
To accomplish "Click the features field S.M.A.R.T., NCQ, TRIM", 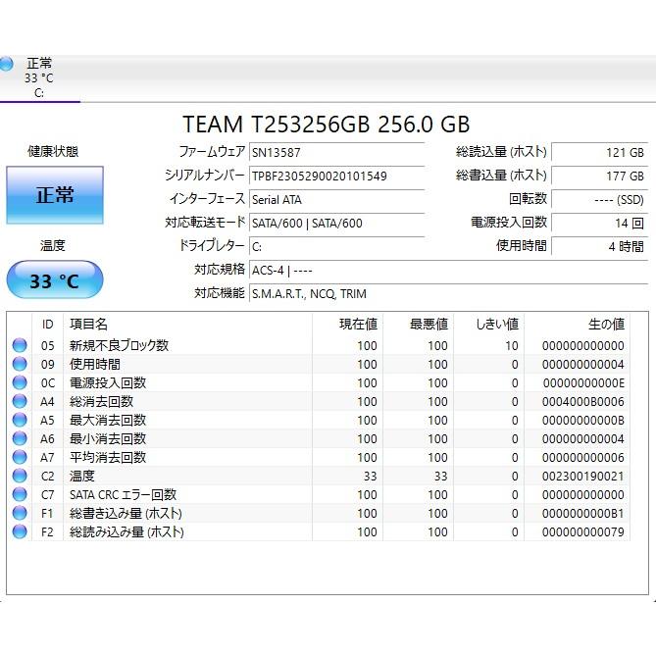I will [x=448, y=294].
